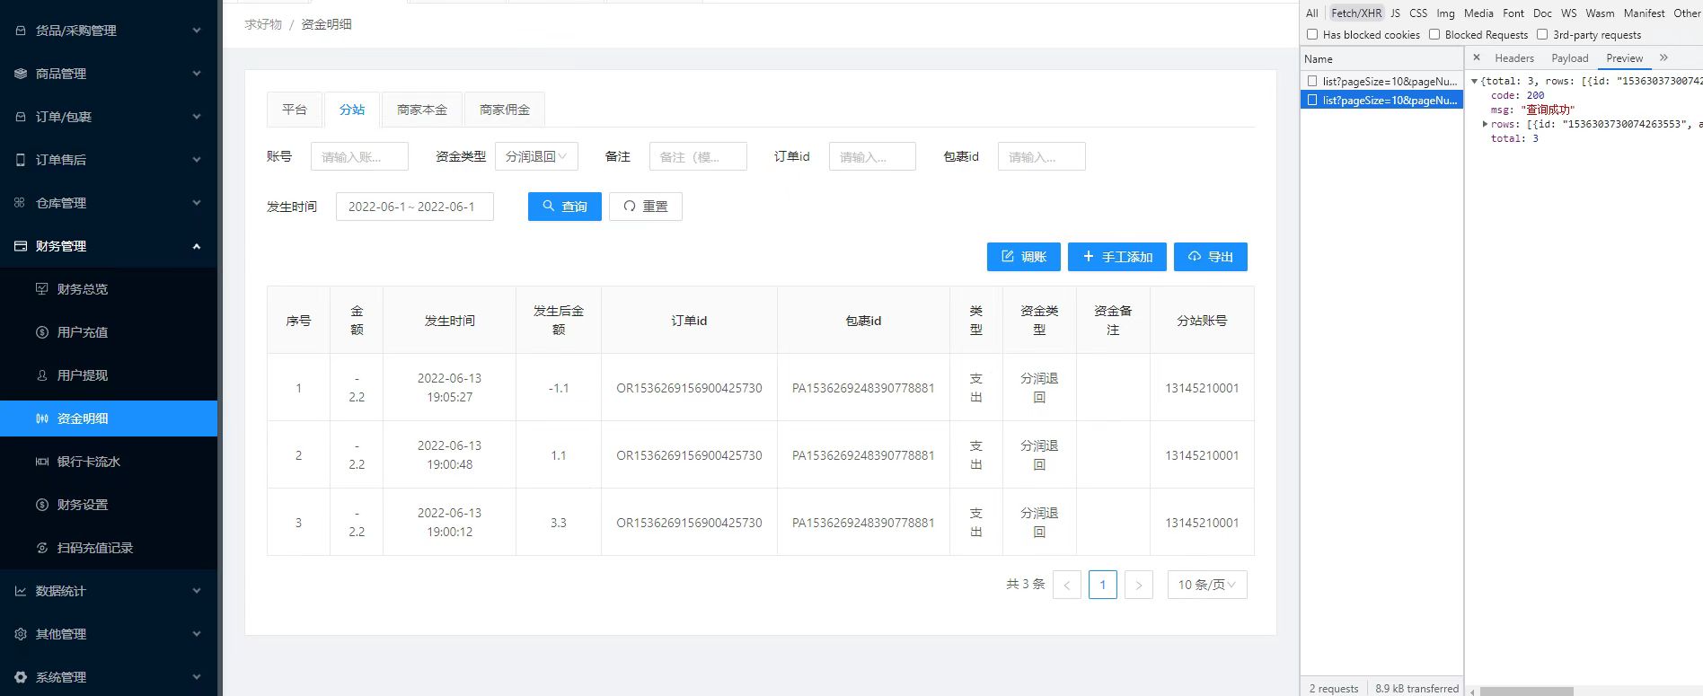Go to the next page arrow
The width and height of the screenshot is (1703, 696).
tap(1139, 585)
